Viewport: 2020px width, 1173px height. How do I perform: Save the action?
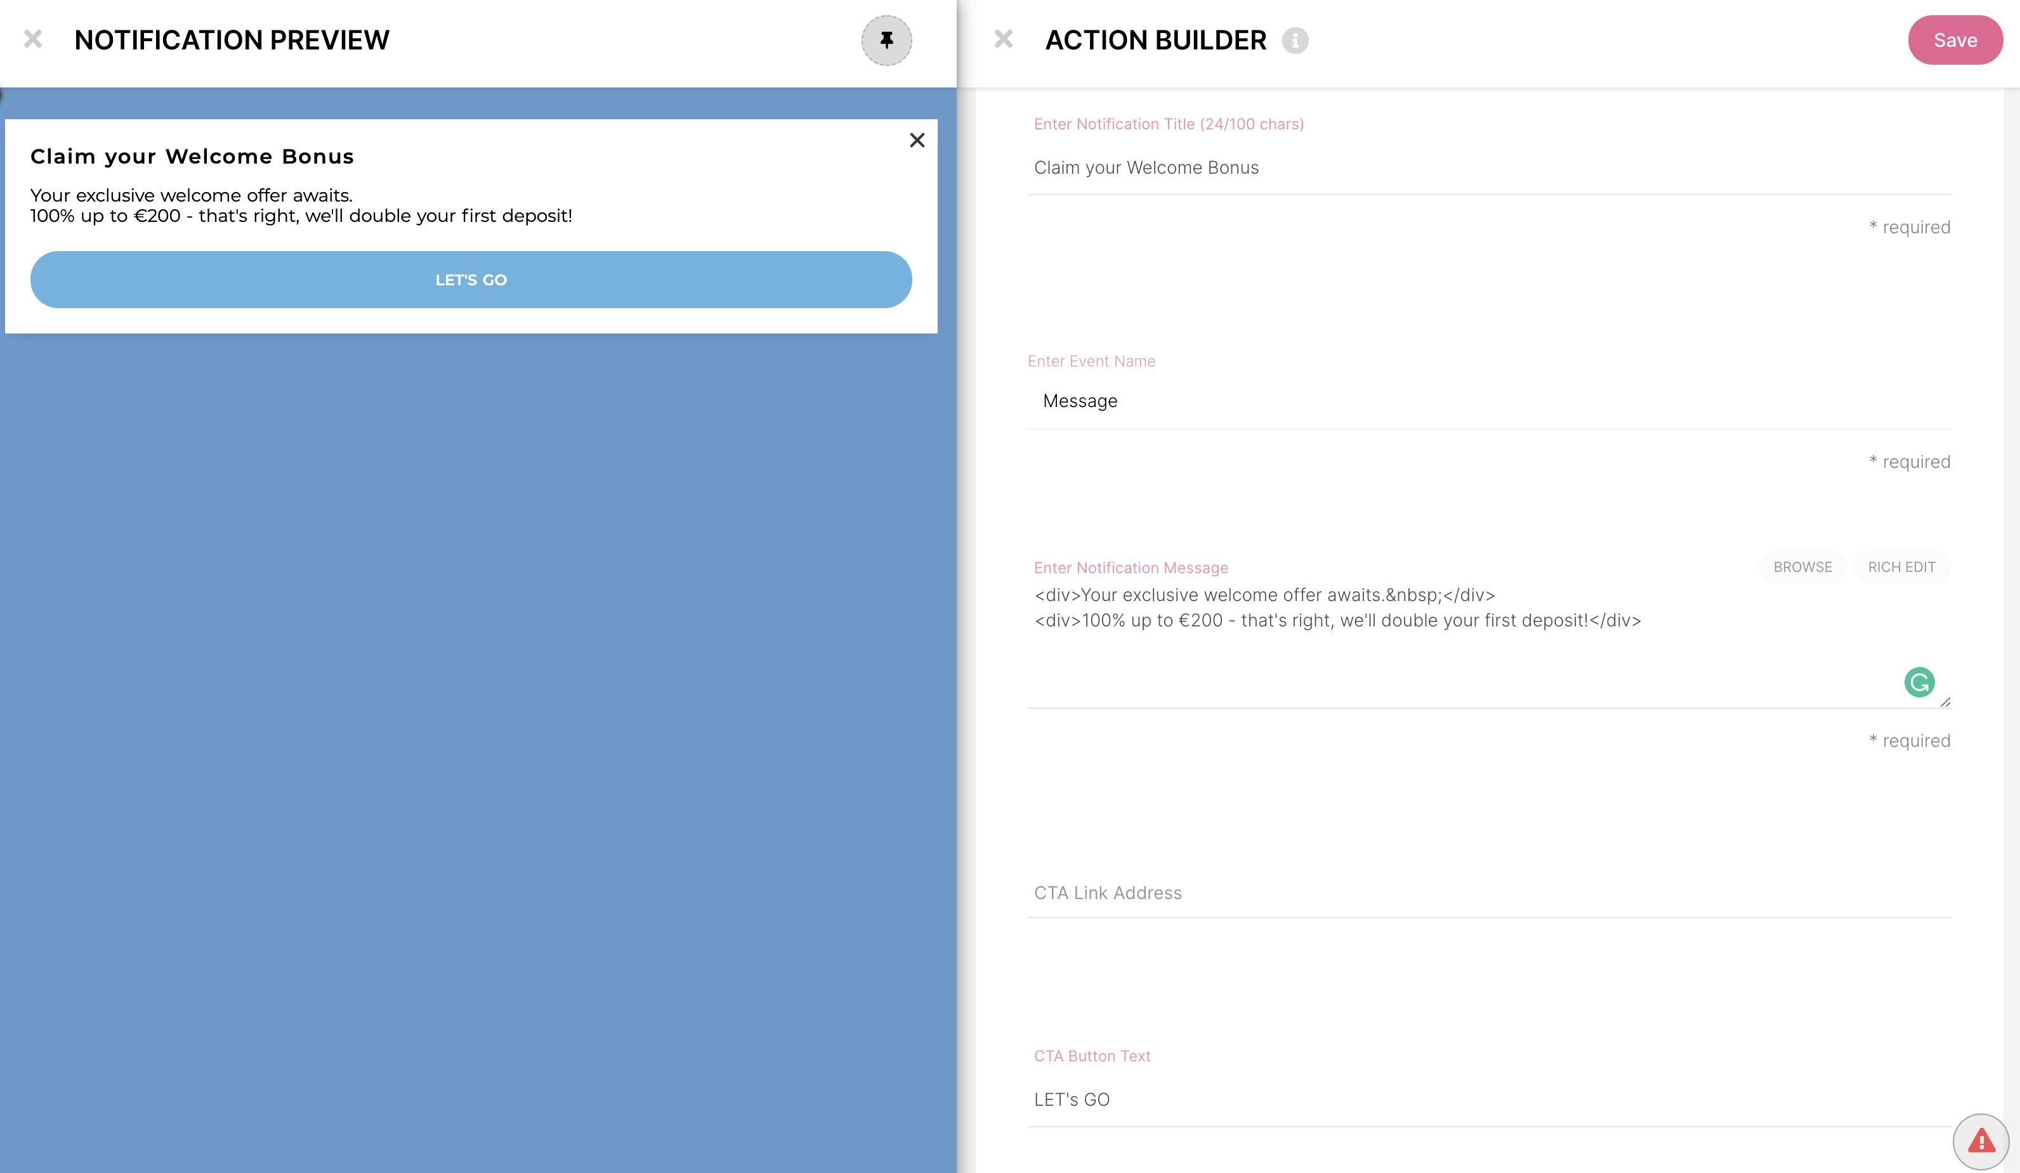(1955, 40)
